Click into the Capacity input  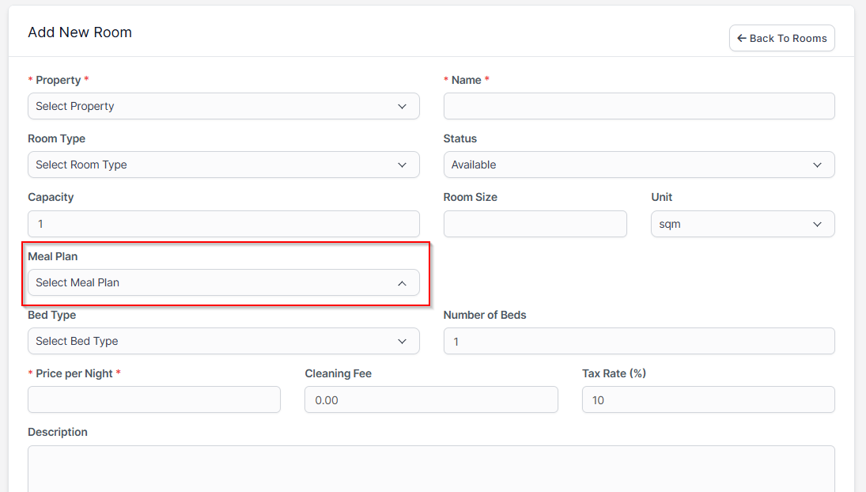pyautogui.click(x=223, y=224)
